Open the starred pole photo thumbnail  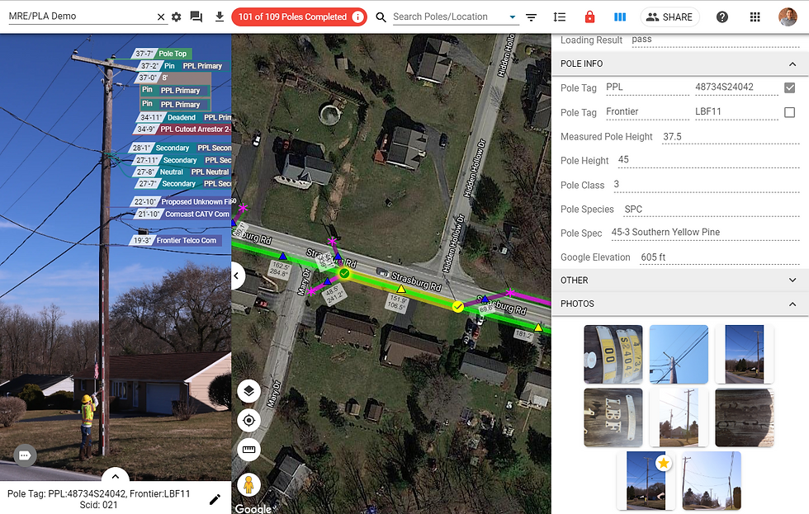click(646, 480)
